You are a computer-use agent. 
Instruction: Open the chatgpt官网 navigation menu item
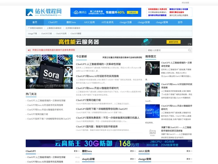click(162, 22)
